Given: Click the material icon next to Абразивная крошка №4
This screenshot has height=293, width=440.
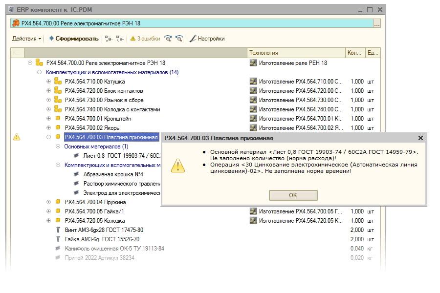Looking at the screenshot, I should click(76, 174).
